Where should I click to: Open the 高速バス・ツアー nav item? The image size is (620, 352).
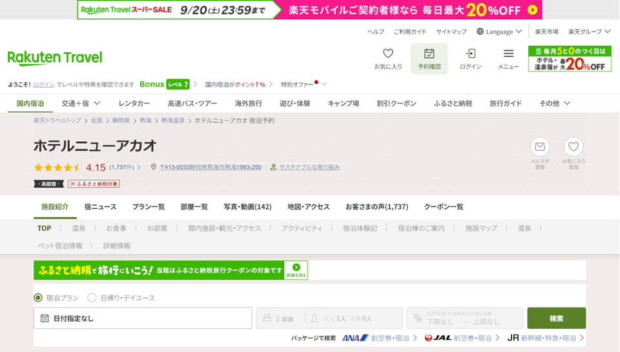(192, 103)
